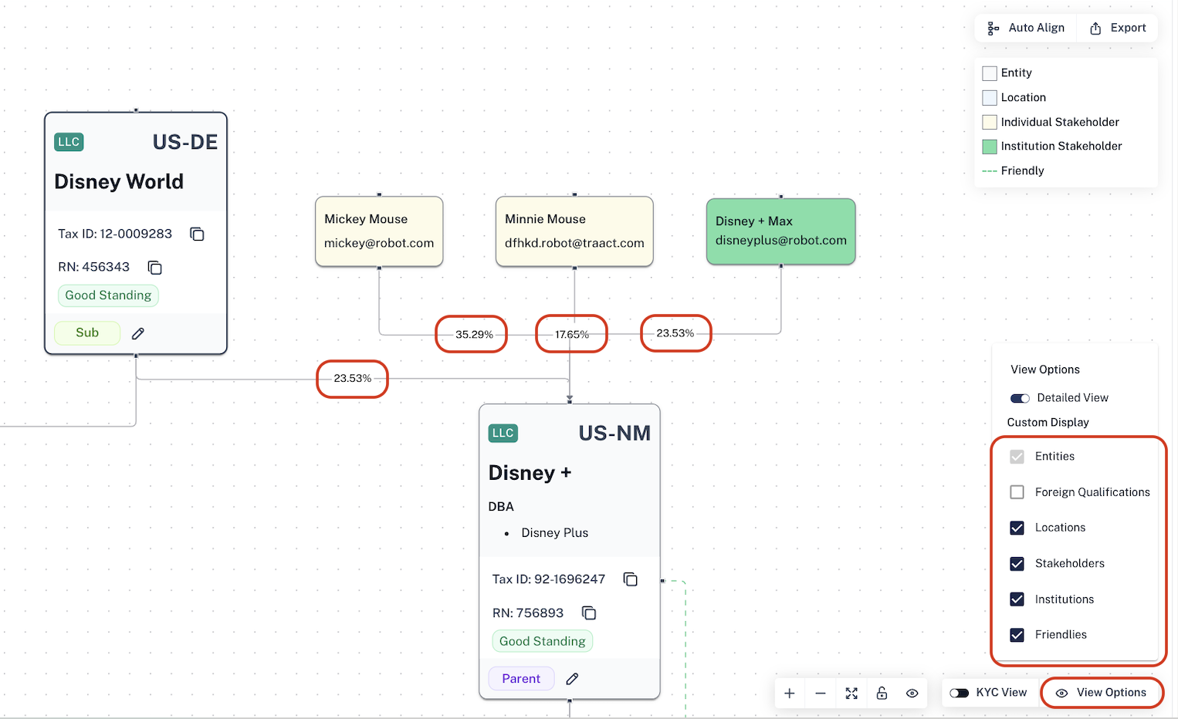Click US-NM jurisdiction label
The image size is (1178, 719).
(614, 434)
